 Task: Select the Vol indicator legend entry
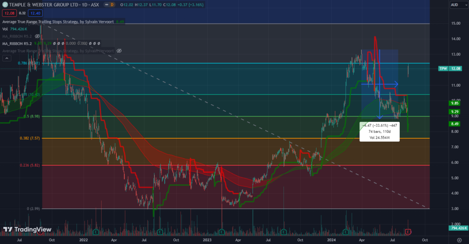click(5, 29)
